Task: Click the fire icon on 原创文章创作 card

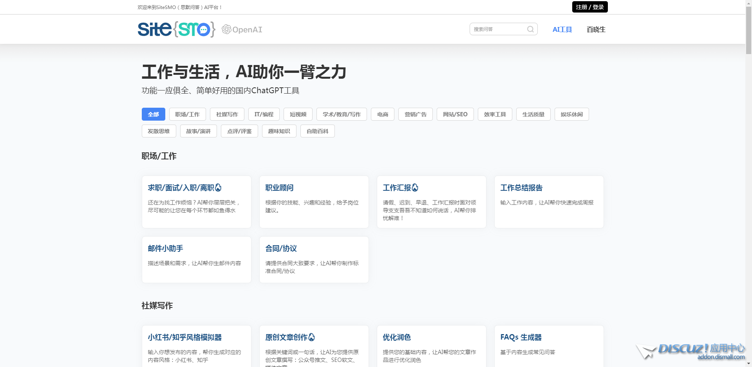Action: click(311, 337)
